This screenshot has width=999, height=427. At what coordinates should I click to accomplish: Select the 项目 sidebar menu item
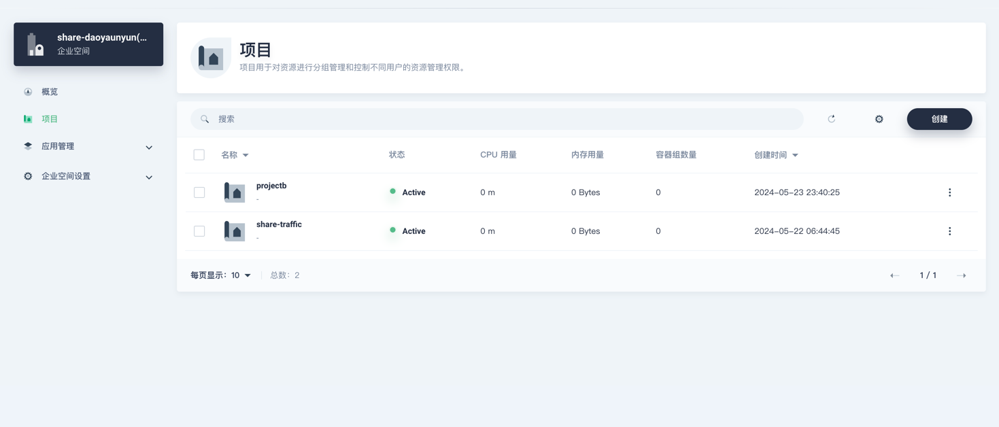pyautogui.click(x=50, y=119)
